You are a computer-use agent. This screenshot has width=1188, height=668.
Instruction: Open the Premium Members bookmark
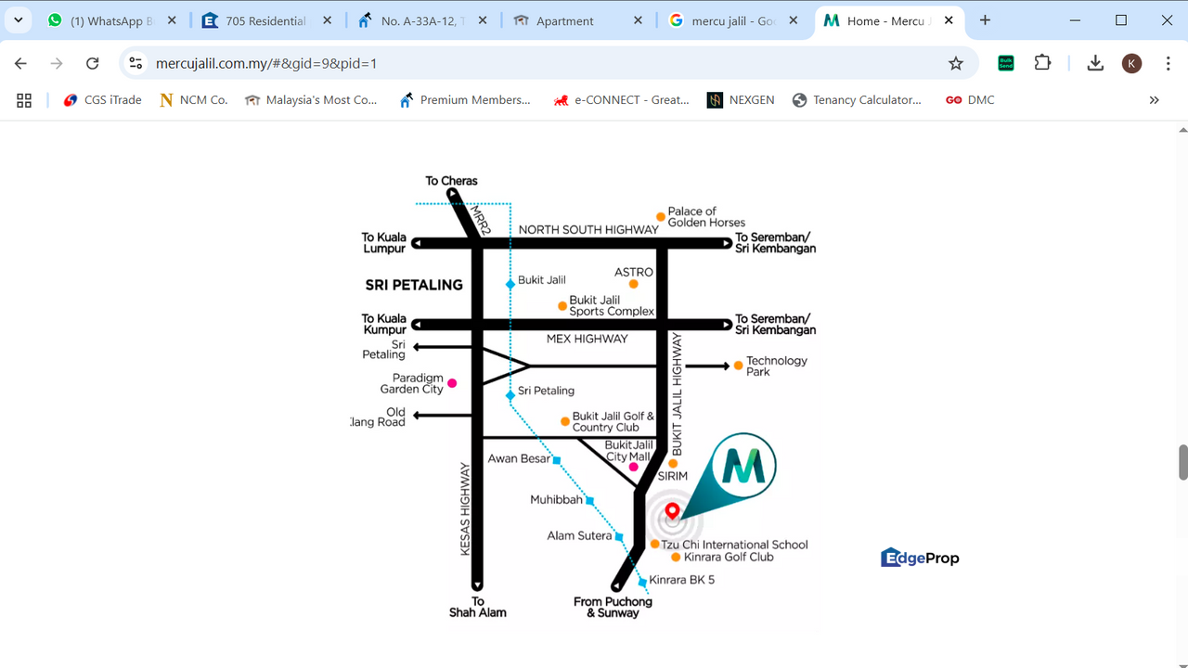(464, 100)
